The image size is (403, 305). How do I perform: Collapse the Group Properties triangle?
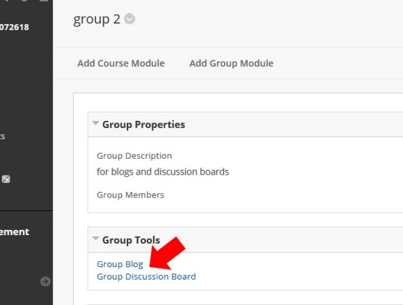(95, 124)
